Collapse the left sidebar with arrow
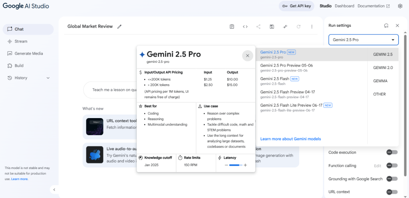The width and height of the screenshot is (409, 198). click(54, 190)
